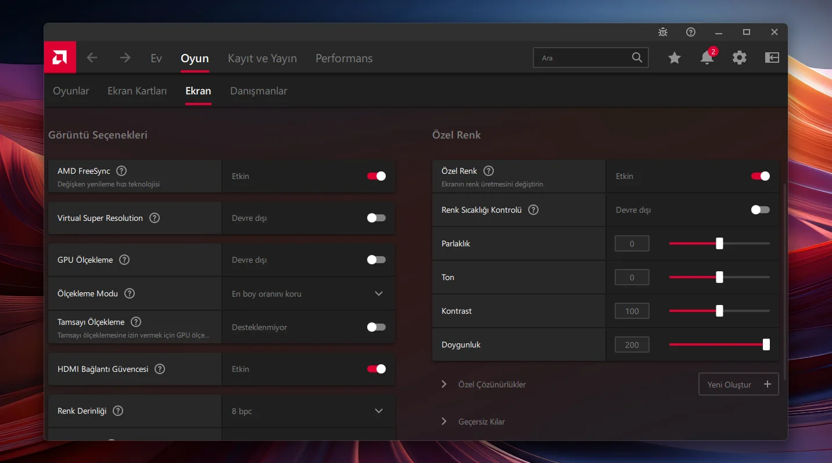Switch to the Performans tab
832x463 pixels.
[x=344, y=58]
